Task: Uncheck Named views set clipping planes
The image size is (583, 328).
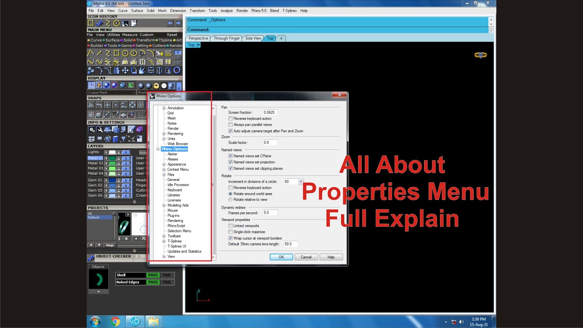Action: pos(230,169)
